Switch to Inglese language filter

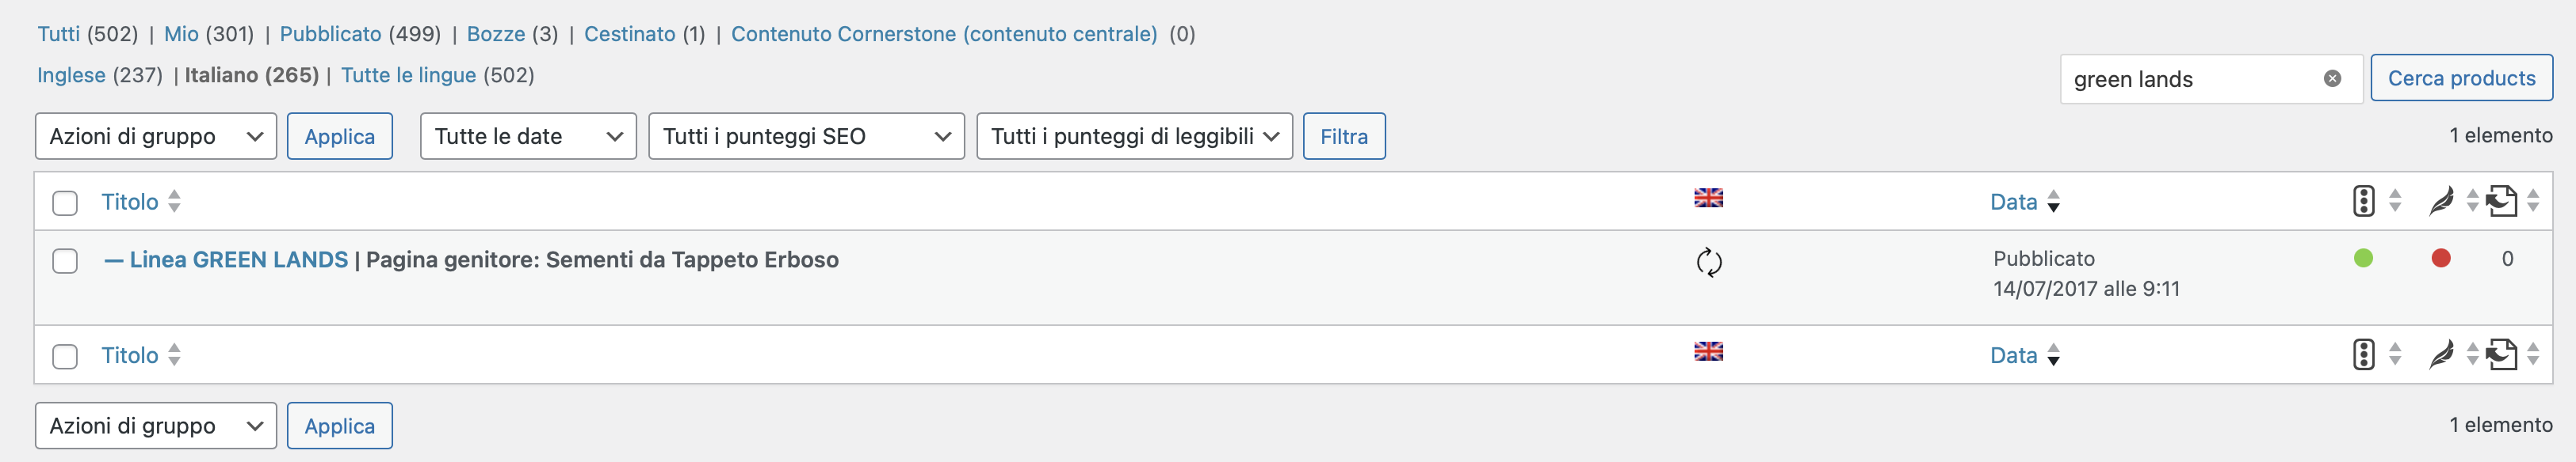click(x=71, y=75)
